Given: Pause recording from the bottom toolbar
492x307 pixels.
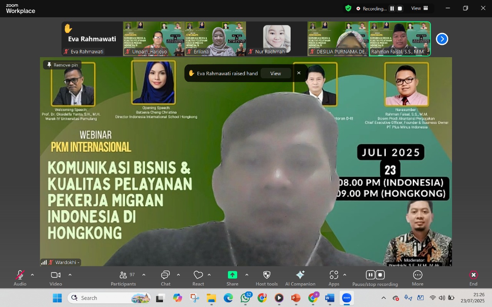Looking at the screenshot, I should click(370, 275).
